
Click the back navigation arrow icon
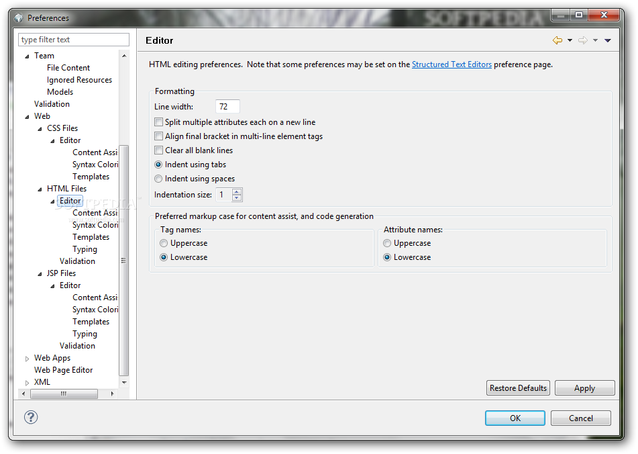point(557,40)
